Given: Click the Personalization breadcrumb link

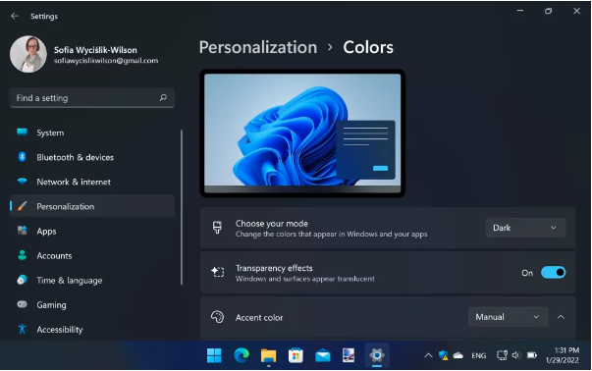Looking at the screenshot, I should (x=258, y=47).
